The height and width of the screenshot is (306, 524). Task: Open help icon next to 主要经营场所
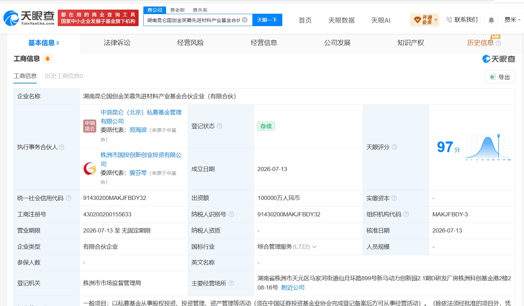coord(231,283)
